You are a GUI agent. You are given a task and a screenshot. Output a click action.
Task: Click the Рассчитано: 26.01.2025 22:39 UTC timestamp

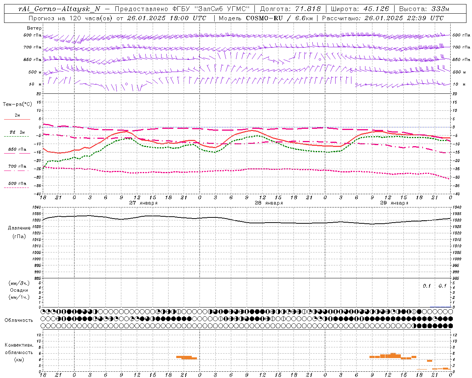[x=383, y=18]
